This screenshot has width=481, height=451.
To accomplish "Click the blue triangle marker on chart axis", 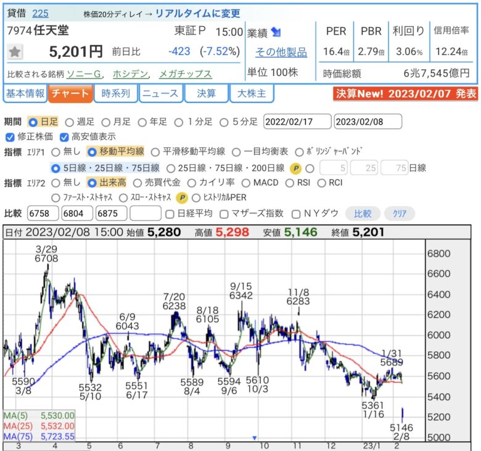I will click(254, 438).
